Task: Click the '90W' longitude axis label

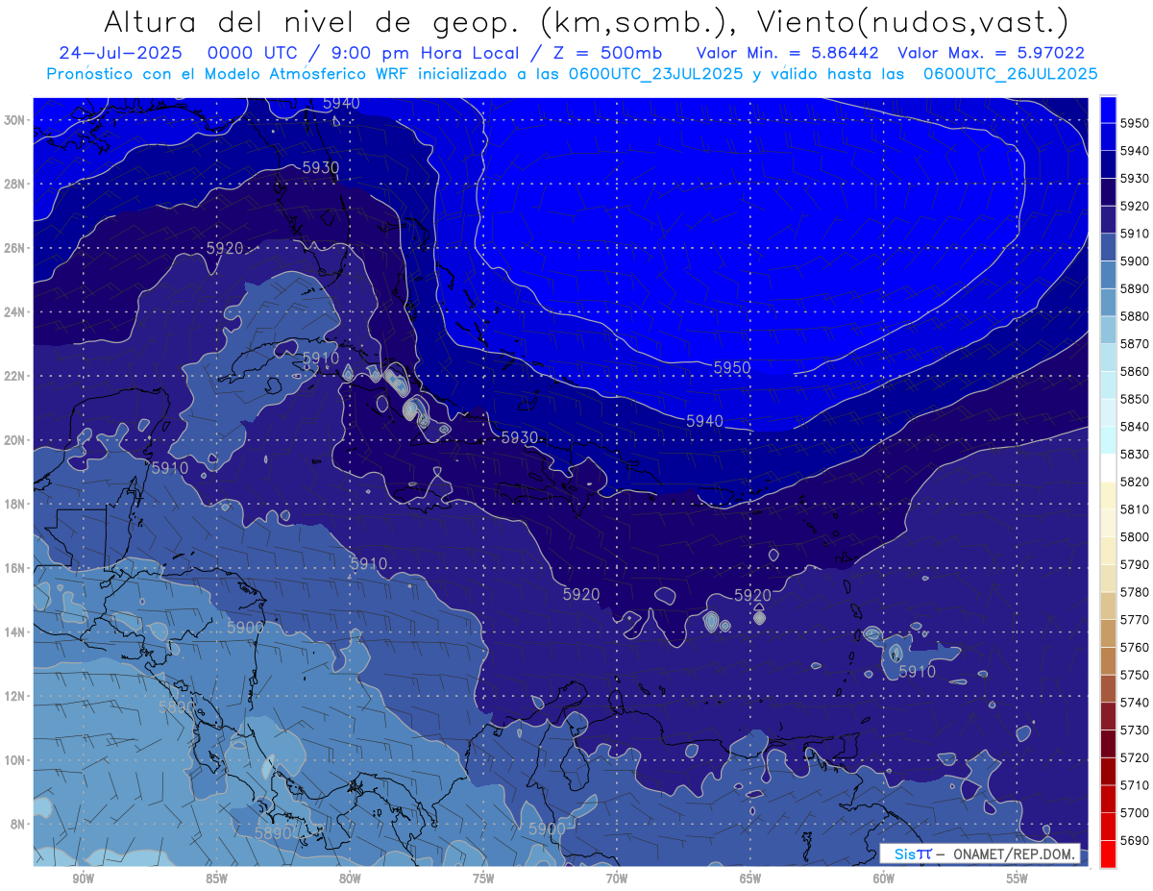Action: click(x=83, y=879)
